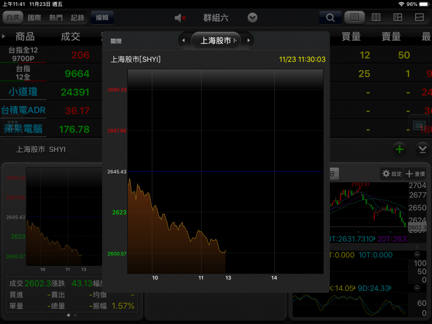
Task: Click the 上海股市 SHYI panel title
Action: coord(41,149)
